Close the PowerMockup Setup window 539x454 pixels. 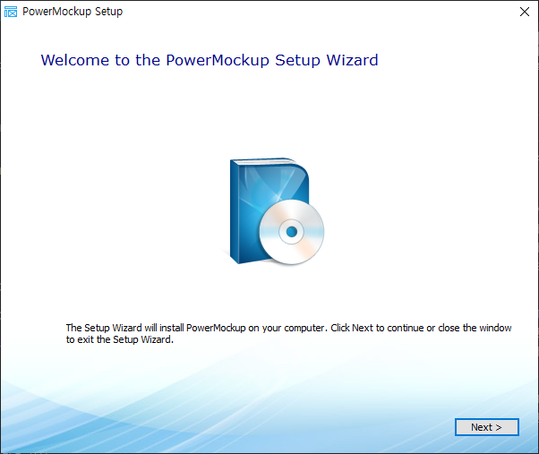point(525,12)
